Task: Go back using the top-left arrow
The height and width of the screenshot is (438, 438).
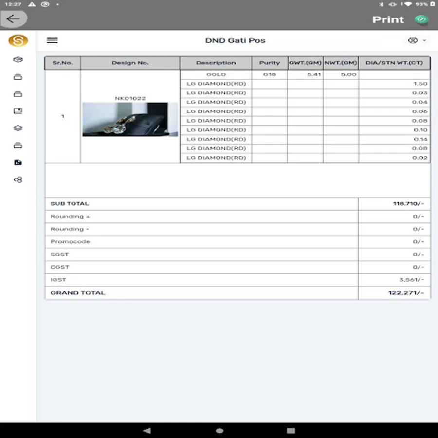Action: [14, 19]
